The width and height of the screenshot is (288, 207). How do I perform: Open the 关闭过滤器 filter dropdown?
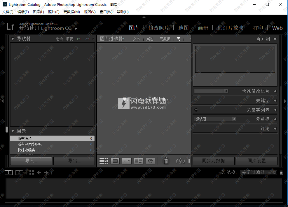point(258,172)
